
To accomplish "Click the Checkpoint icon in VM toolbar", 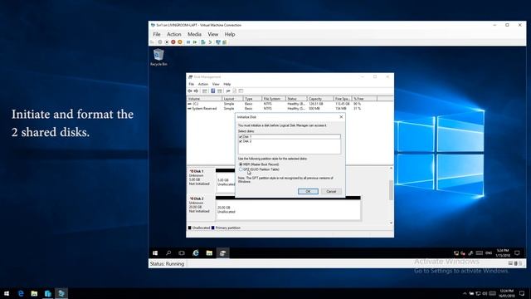I will tap(202, 42).
